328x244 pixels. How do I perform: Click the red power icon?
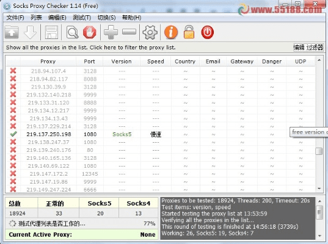click(x=207, y=32)
